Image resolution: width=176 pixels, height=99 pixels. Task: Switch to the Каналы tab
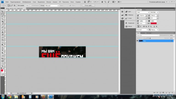pyautogui.click(x=143, y=33)
